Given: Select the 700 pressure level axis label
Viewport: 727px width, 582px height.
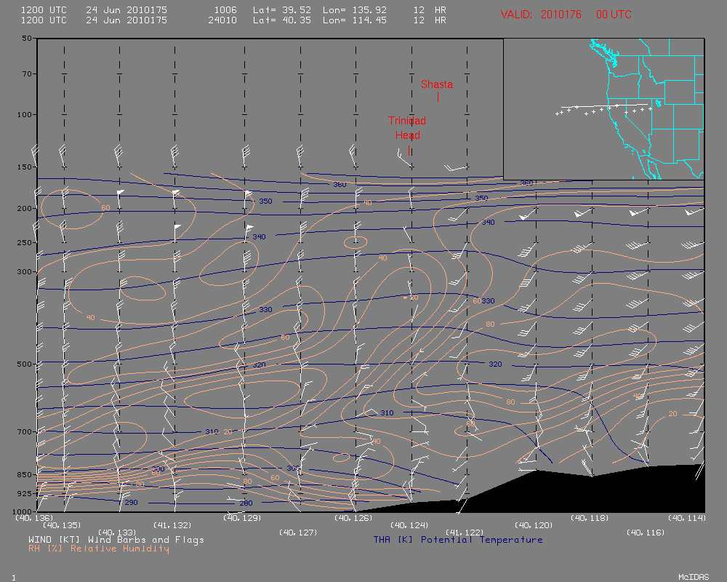Looking at the screenshot, I should click(25, 431).
